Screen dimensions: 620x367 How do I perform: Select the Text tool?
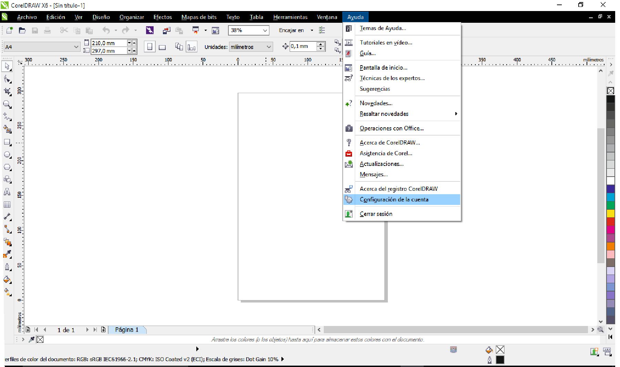7,192
